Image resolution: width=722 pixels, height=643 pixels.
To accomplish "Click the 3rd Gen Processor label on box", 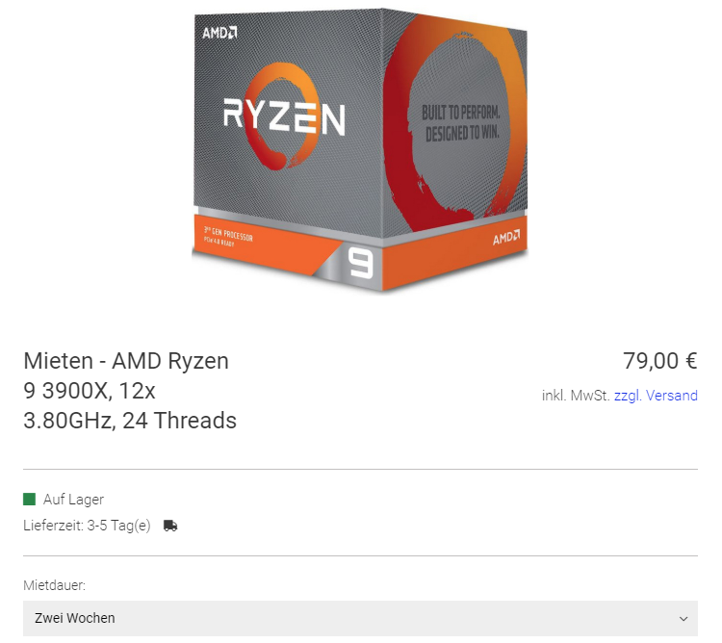I will click(x=228, y=236).
